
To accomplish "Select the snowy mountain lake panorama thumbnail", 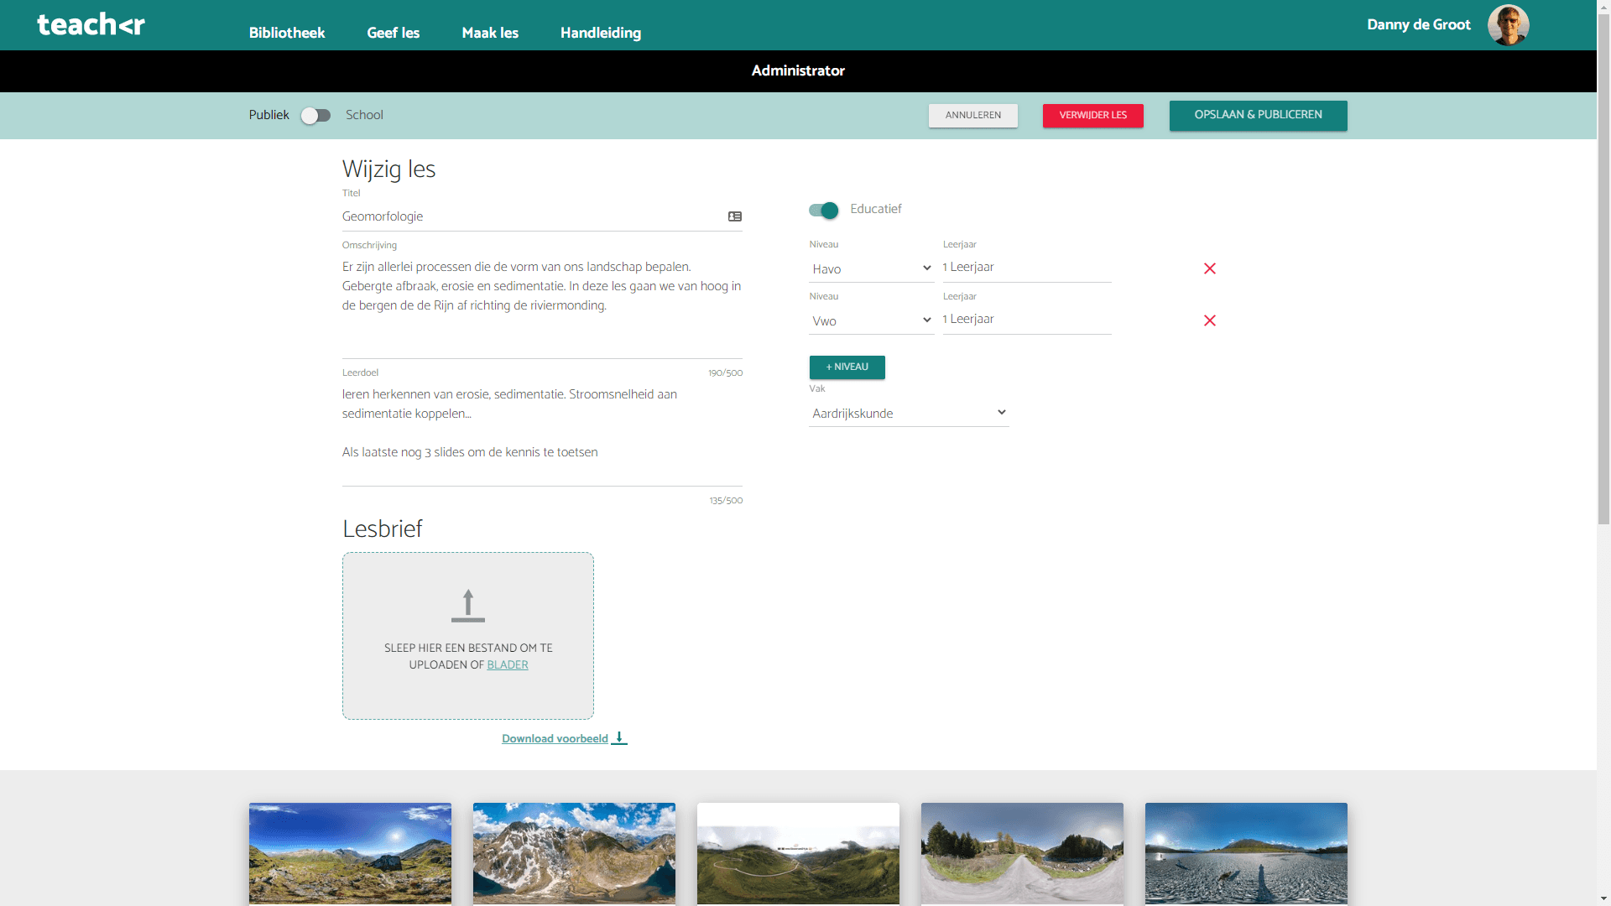I will pos(574,852).
